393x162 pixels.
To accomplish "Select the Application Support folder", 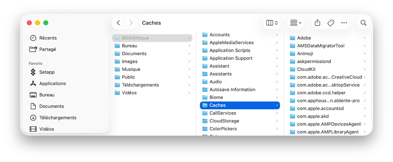I will (x=231, y=58).
